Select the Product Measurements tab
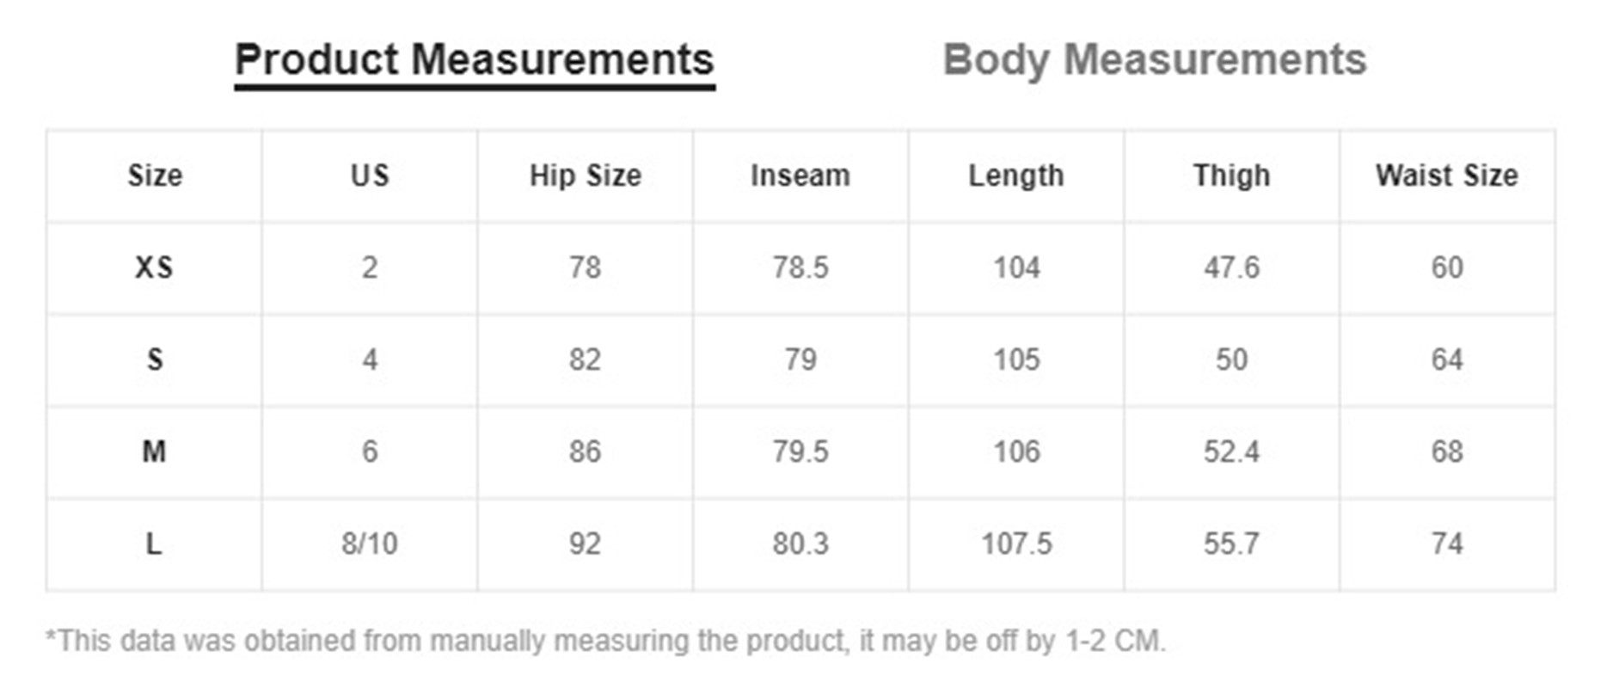Image resolution: width=1613 pixels, height=688 pixels. (x=474, y=60)
